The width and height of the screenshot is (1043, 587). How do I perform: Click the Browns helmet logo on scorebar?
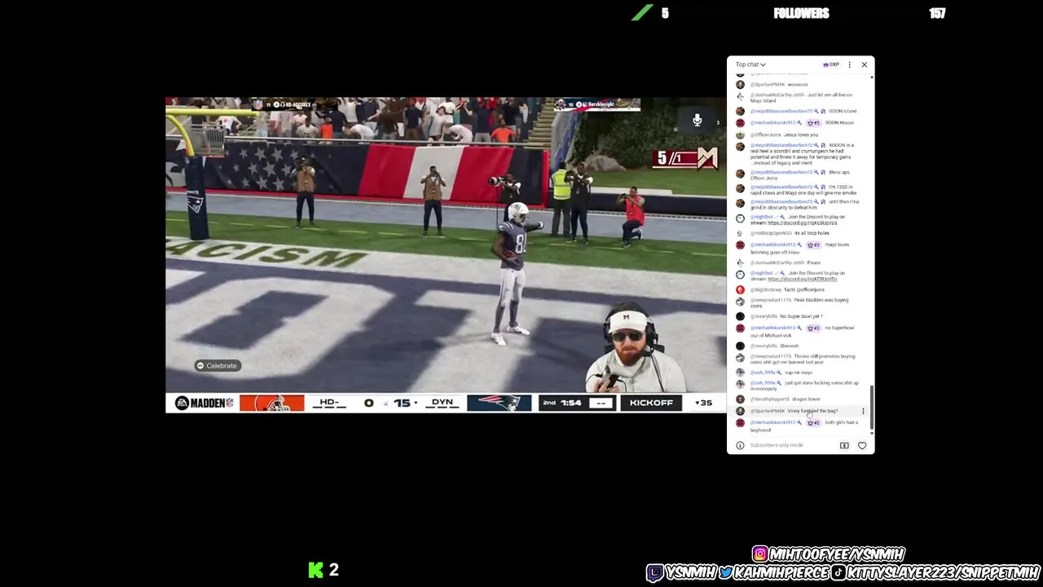271,403
